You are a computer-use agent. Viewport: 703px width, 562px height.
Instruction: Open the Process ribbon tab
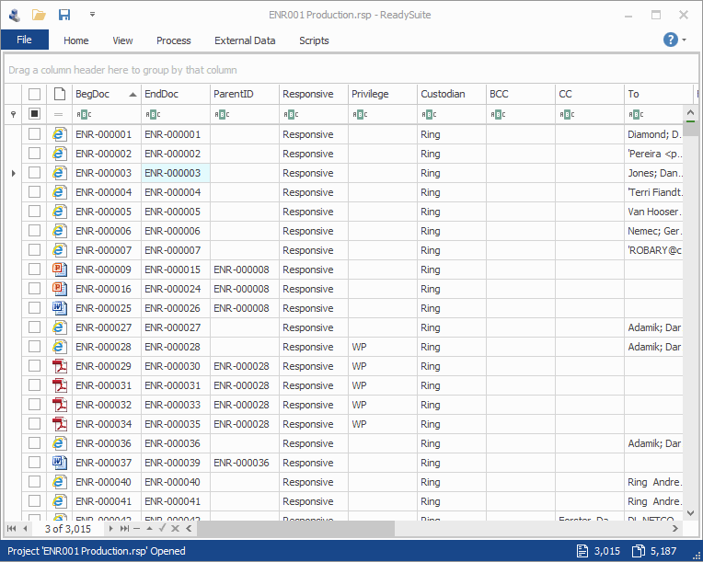(173, 40)
